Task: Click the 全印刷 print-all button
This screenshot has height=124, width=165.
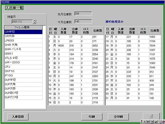Action: point(118,117)
